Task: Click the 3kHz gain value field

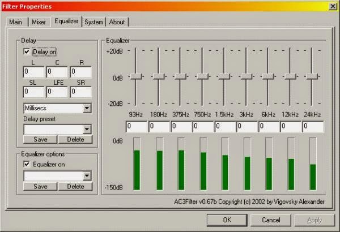Action: click(x=247, y=127)
